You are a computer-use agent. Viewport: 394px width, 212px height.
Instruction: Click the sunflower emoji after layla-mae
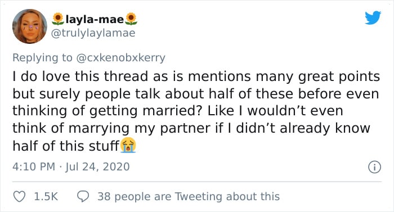131,19
